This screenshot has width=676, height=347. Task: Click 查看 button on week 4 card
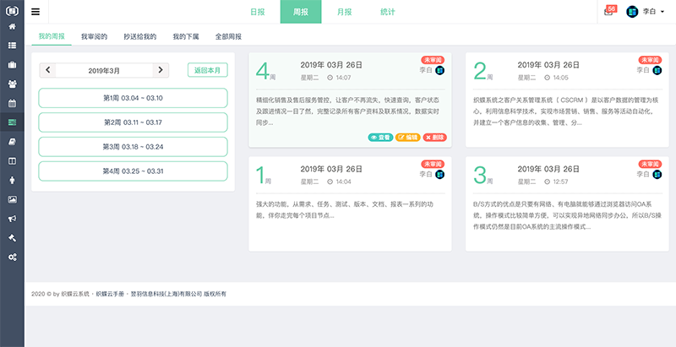coord(380,138)
